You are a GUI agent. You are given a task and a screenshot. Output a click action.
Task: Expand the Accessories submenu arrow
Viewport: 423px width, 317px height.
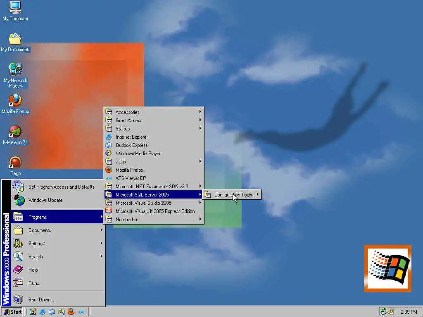(200, 111)
